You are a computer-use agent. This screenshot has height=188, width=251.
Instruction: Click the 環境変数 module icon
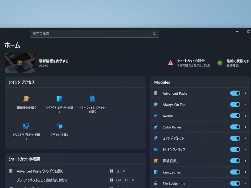point(156,161)
